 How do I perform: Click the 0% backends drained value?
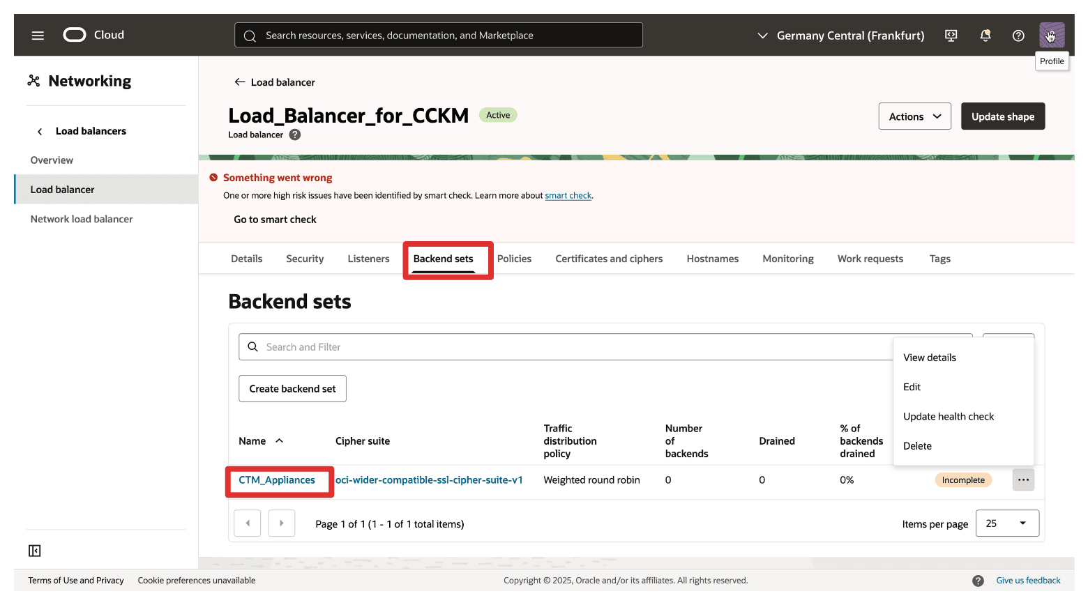click(847, 480)
